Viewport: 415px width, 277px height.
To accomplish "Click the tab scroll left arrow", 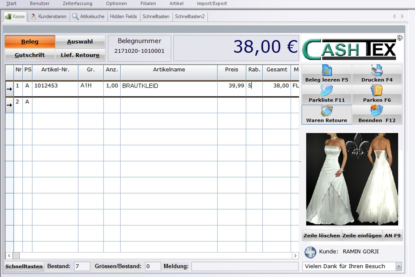I will [394, 16].
